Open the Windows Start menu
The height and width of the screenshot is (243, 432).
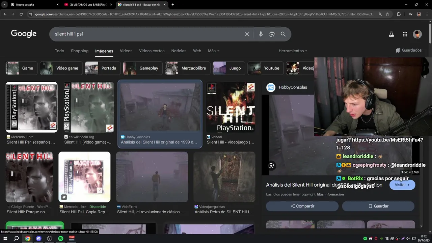pyautogui.click(x=5, y=238)
